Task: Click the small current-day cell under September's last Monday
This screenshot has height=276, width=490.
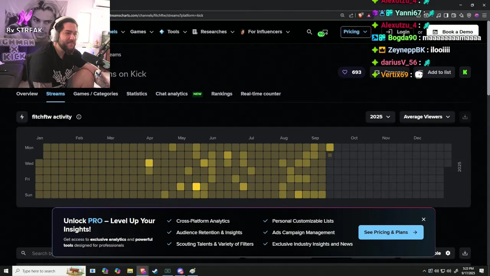Action: (330, 155)
